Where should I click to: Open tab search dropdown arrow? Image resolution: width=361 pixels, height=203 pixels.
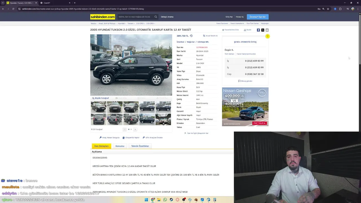(3, 3)
